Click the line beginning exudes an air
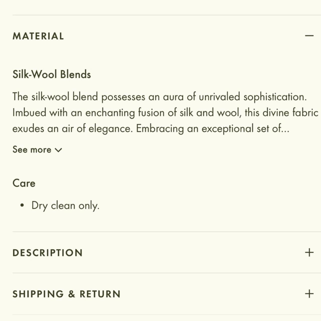This screenshot has width=321, height=321. tap(151, 129)
